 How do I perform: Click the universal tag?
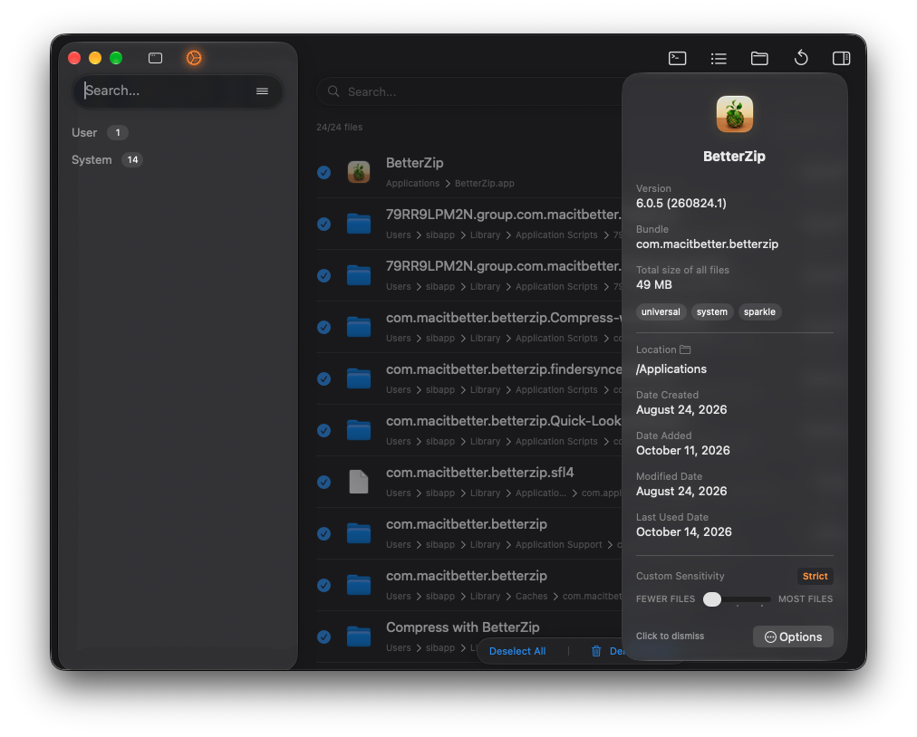tap(661, 312)
